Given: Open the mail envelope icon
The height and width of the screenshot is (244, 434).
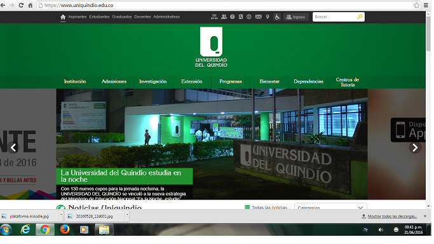Looking at the screenshot, I should [x=259, y=17].
